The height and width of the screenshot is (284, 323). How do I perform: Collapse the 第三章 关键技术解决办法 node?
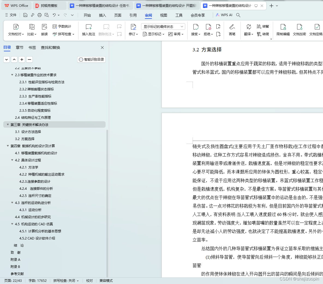point(8,125)
